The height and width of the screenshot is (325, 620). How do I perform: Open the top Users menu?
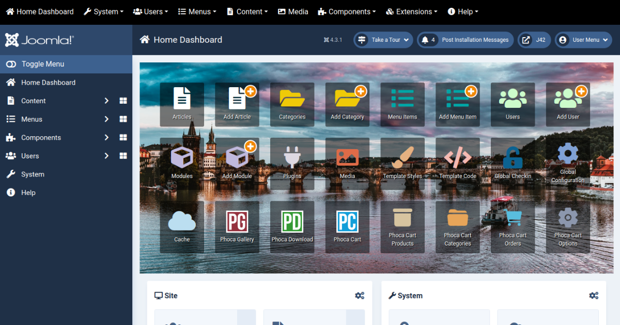tap(150, 11)
